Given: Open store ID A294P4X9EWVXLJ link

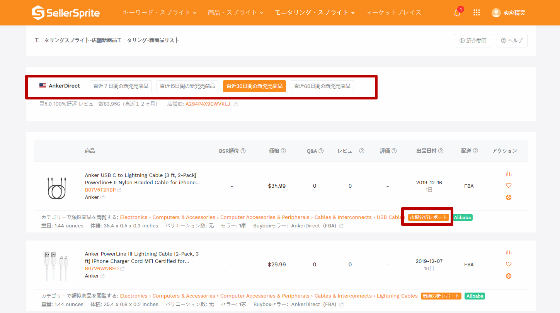Looking at the screenshot, I should [208, 104].
